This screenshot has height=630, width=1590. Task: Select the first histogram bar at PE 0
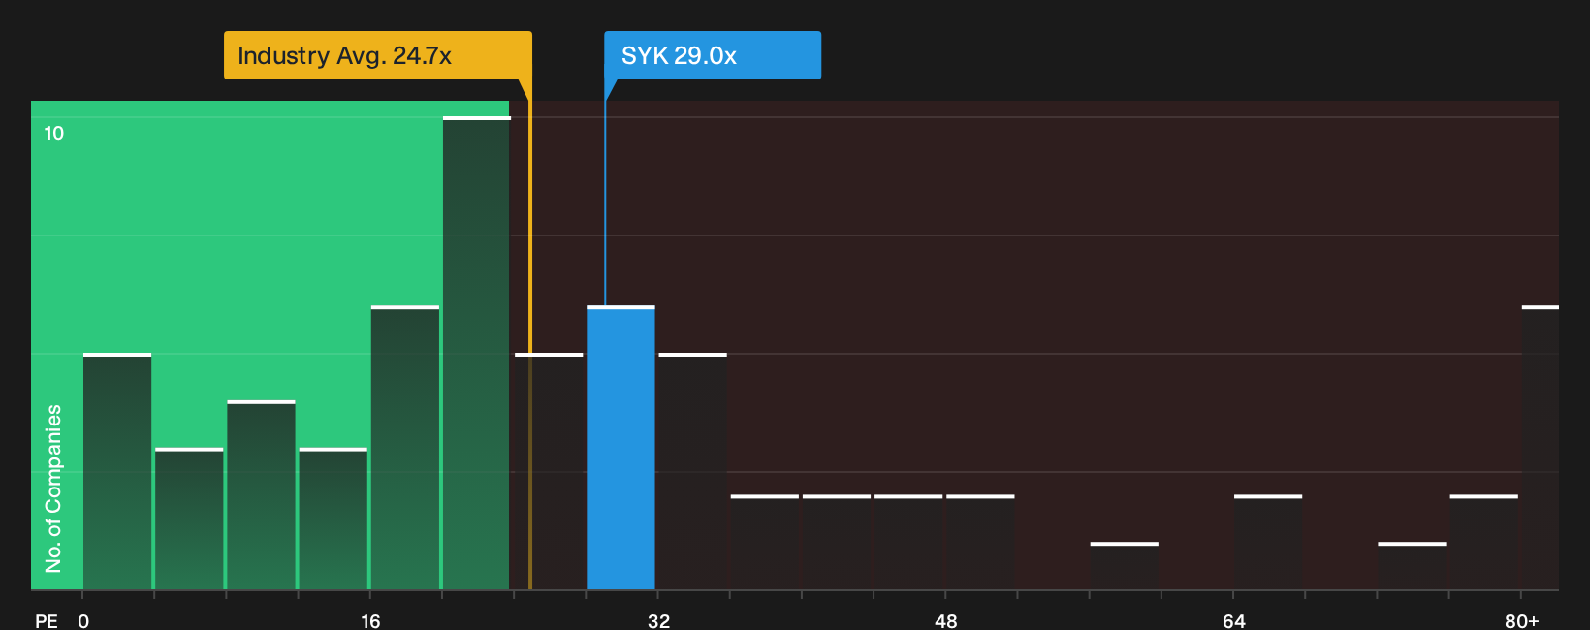point(117,471)
